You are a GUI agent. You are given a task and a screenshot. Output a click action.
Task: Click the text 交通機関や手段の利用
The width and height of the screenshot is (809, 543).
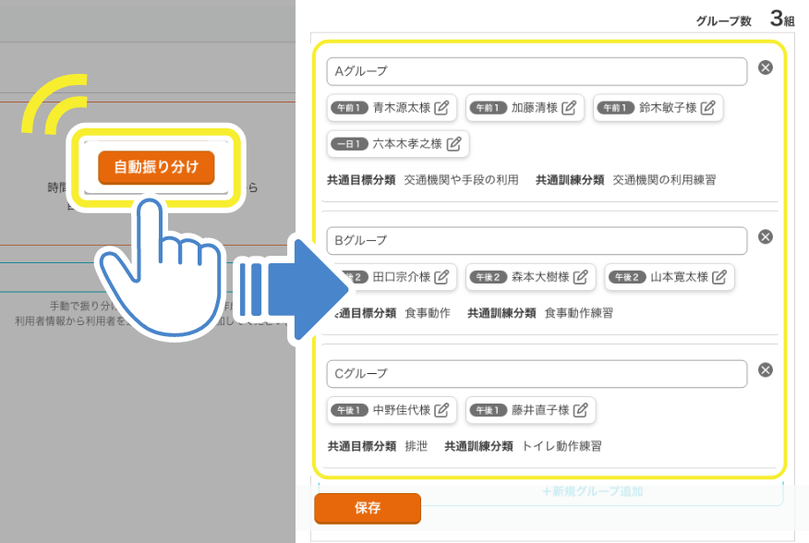(461, 180)
